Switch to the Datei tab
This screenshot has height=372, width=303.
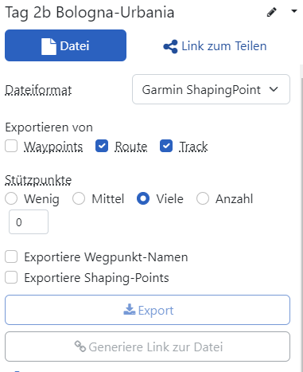[x=65, y=45]
